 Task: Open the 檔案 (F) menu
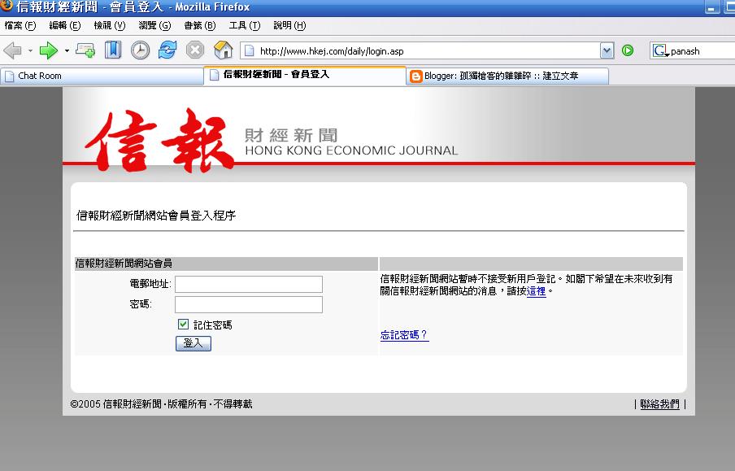20,25
